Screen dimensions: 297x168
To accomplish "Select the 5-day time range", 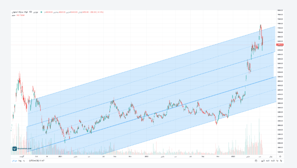I will [262, 161].
